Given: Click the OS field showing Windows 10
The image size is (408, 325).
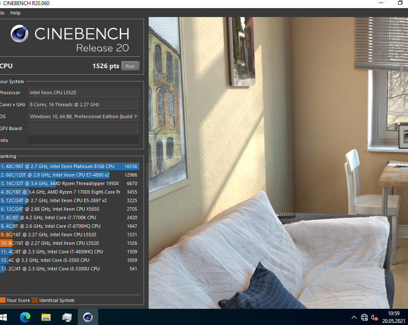Looking at the screenshot, I should pyautogui.click(x=84, y=116).
